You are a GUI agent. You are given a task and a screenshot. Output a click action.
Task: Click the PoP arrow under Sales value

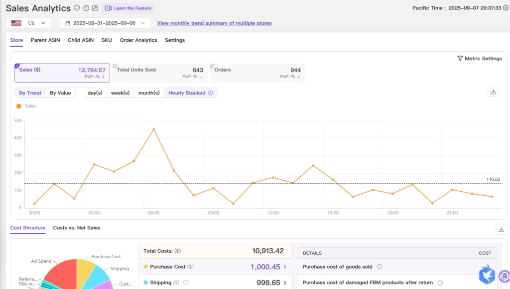pyautogui.click(x=104, y=77)
